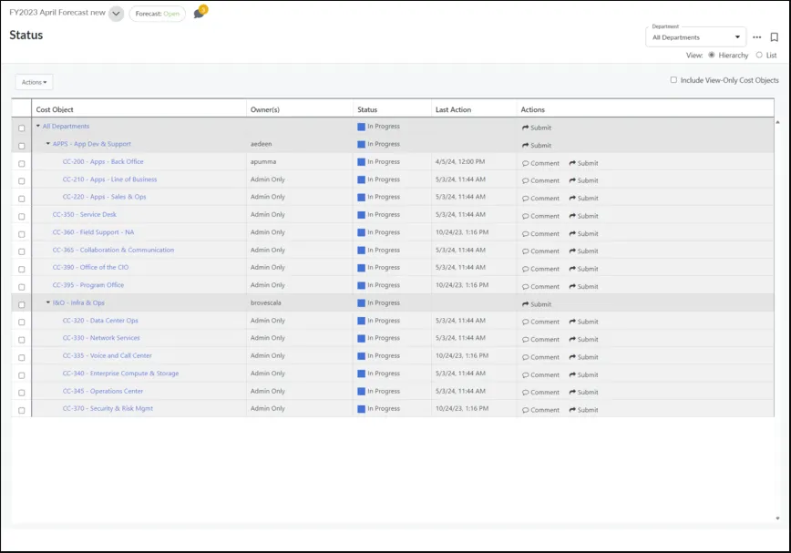Click the table scrollbar up arrow
The width and height of the screenshot is (791, 553).
(x=777, y=122)
